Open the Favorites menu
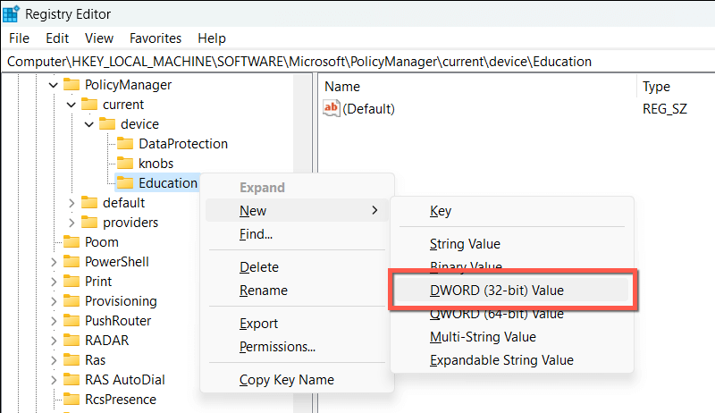The width and height of the screenshot is (715, 413). click(156, 38)
